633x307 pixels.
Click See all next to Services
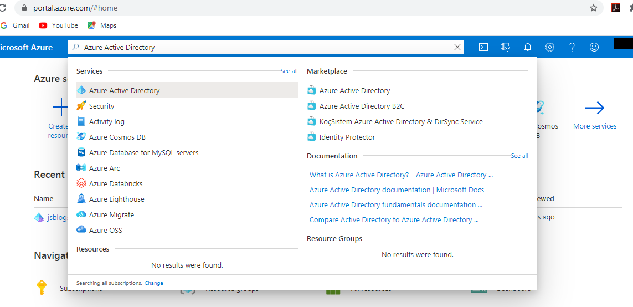[289, 71]
